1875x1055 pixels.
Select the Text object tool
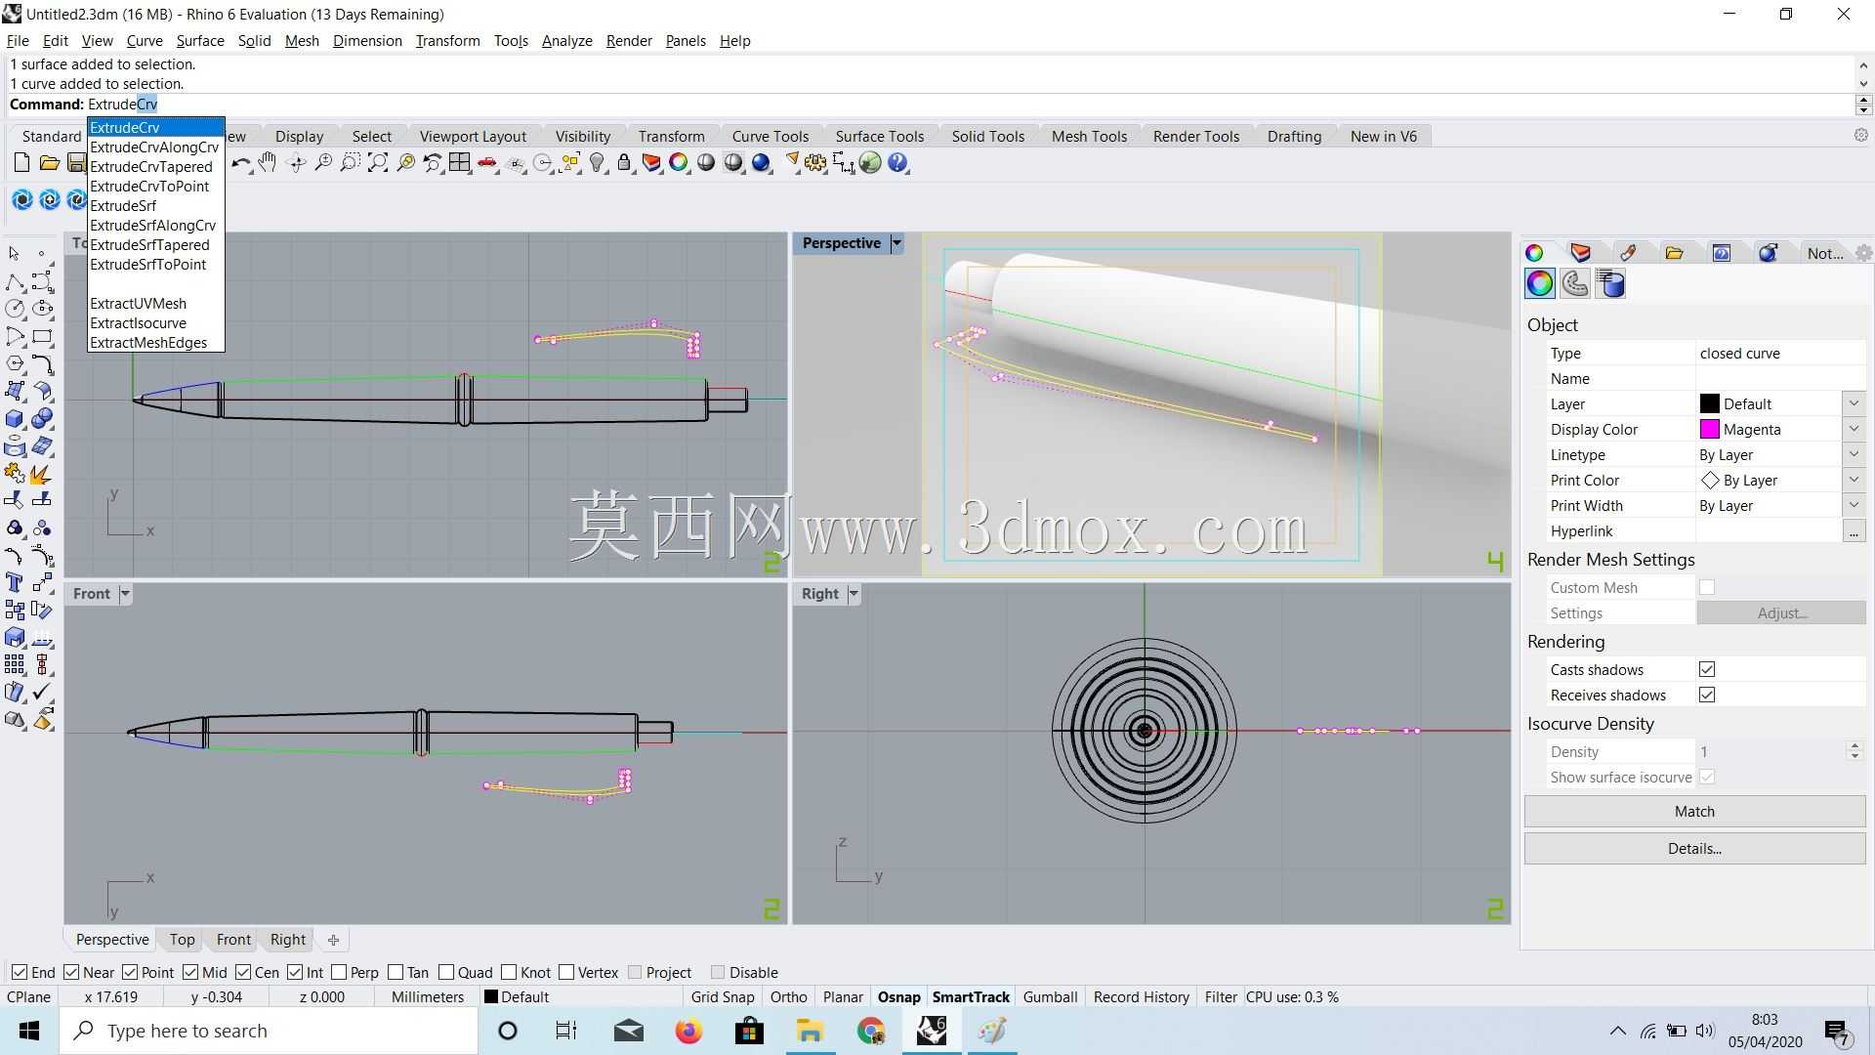15,583
